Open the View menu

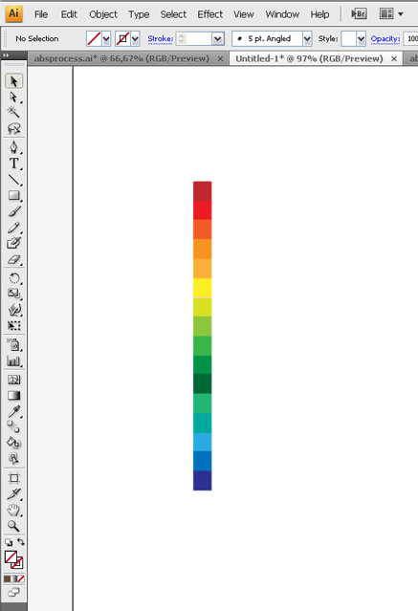tap(244, 14)
